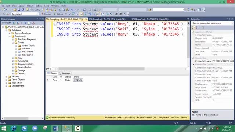The height and width of the screenshot is (132, 235).
Task: Click the Alphabetical sort icon in Properties
Action: (x=198, y=28)
